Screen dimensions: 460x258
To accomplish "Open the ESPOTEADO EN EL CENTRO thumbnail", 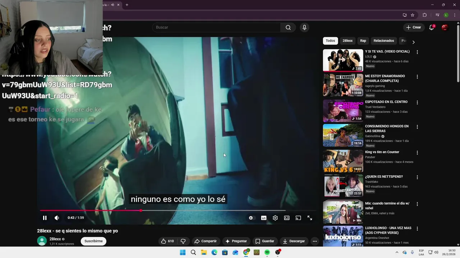I will (343, 111).
